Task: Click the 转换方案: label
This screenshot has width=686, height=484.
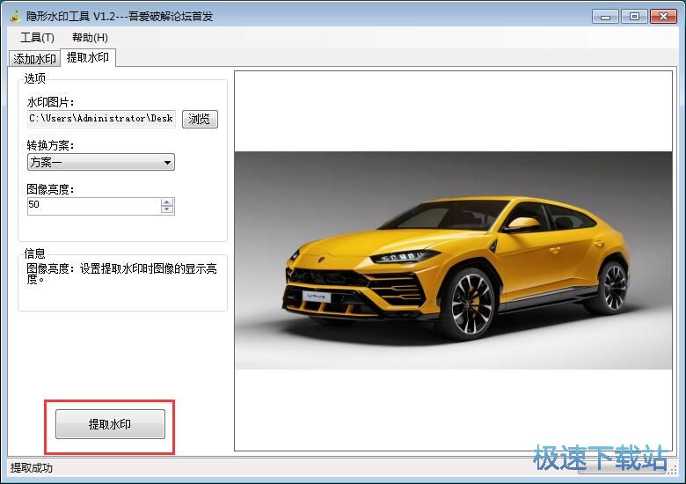Action: [x=50, y=145]
